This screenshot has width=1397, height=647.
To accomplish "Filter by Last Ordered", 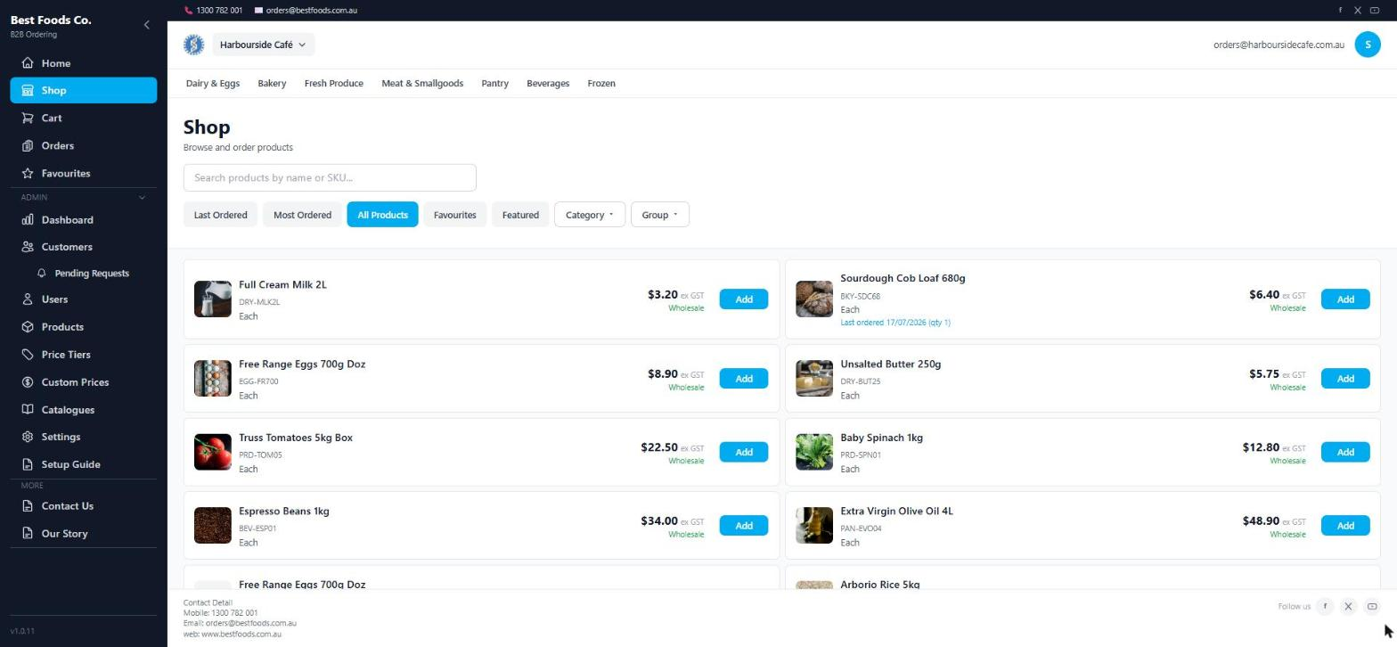I will coord(220,215).
